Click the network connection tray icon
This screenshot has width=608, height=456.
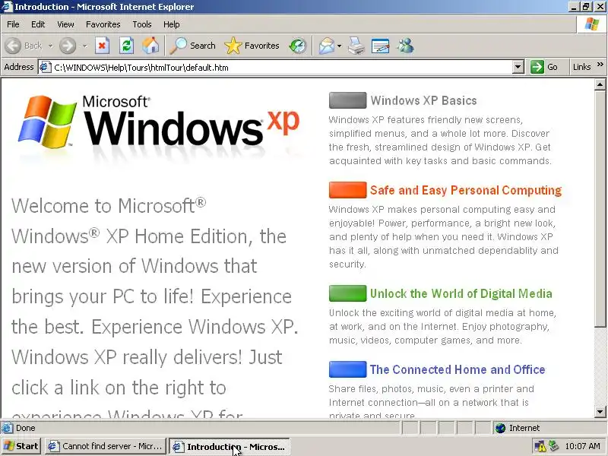(554, 446)
